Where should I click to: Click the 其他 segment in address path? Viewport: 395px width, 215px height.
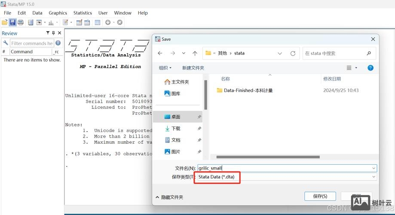point(223,53)
